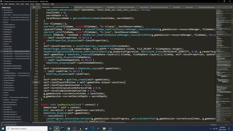Screen dimensions: 233x131
Task: Open the File menu
Action: pos(2,4)
